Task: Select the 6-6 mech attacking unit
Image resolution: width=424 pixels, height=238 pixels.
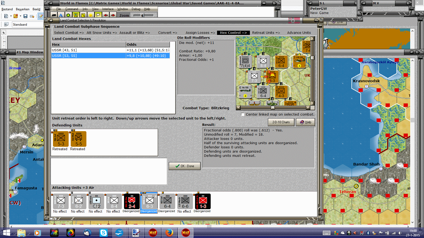Action: [185, 202]
